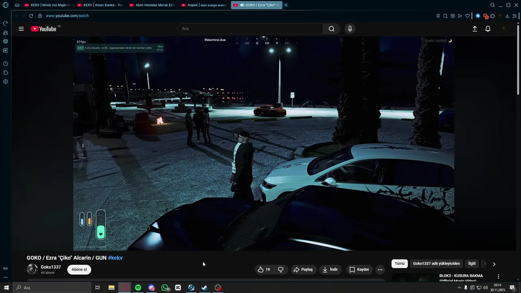Open the red extension with badge 5
Screen dimensions: 521x293
point(486,16)
